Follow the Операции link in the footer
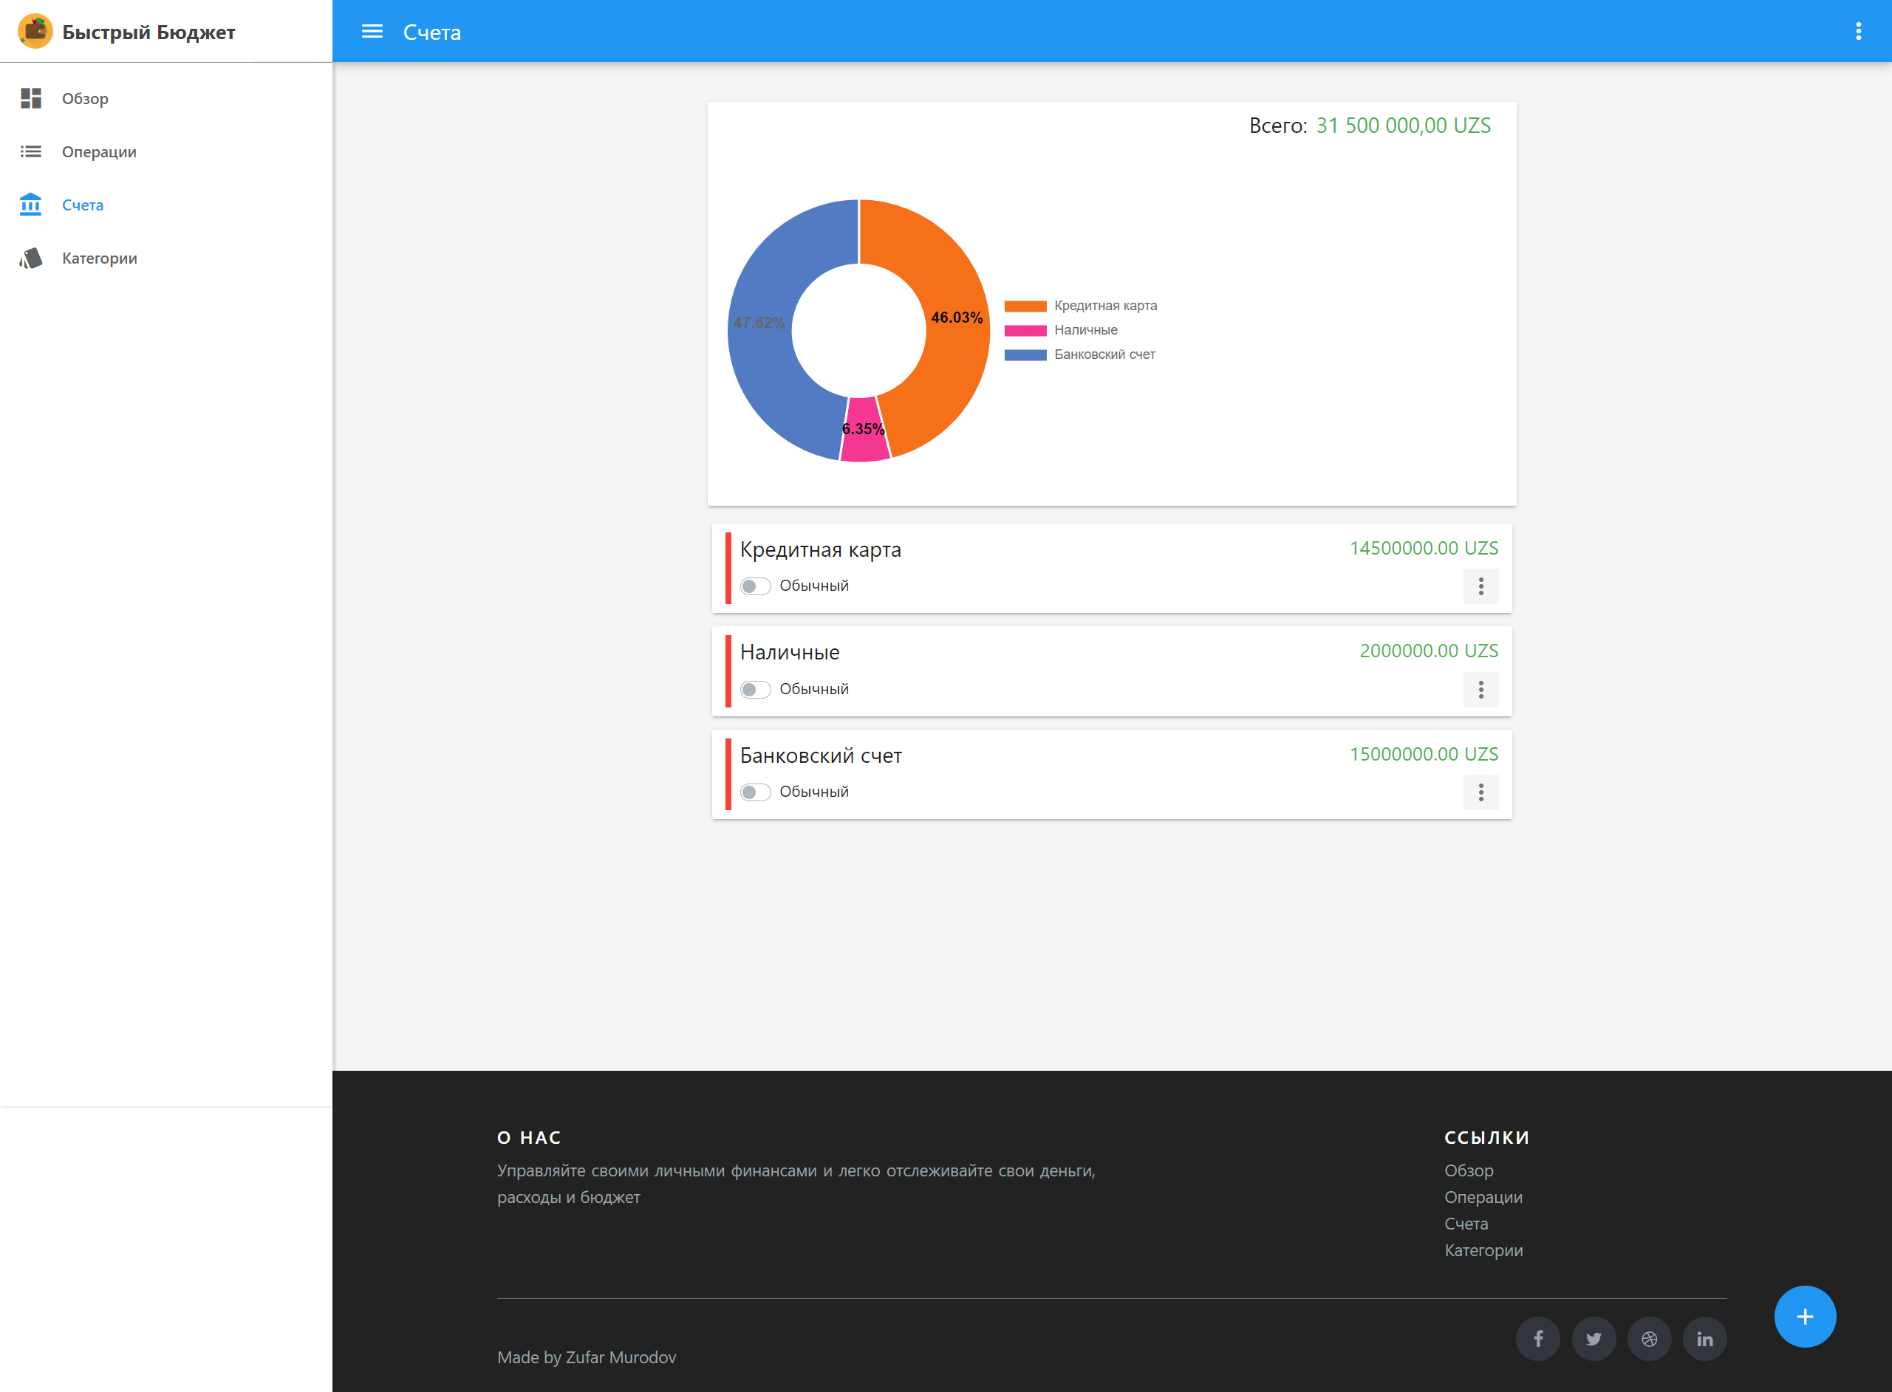 click(1483, 1197)
